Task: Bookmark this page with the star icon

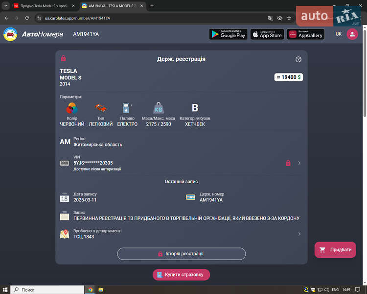Action: [289, 18]
